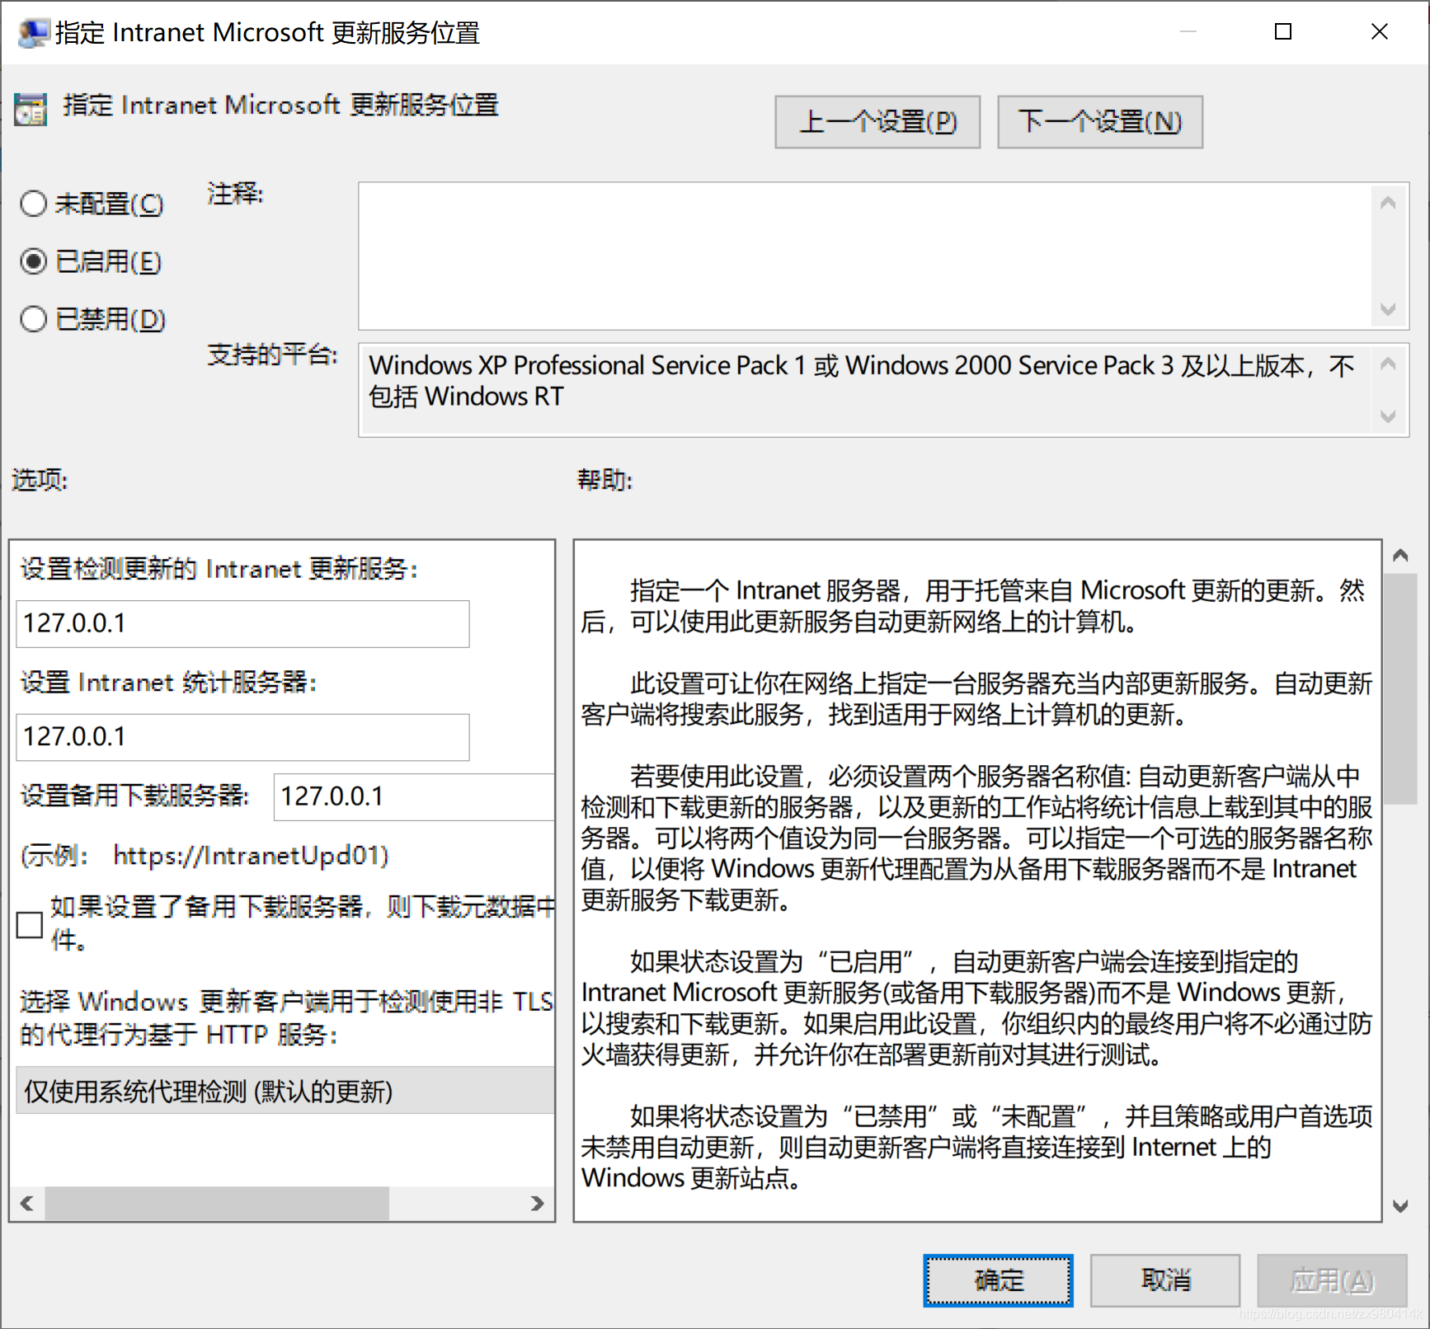Image resolution: width=1430 pixels, height=1329 pixels.
Task: Click the Intranet update service address field
Action: click(x=242, y=624)
